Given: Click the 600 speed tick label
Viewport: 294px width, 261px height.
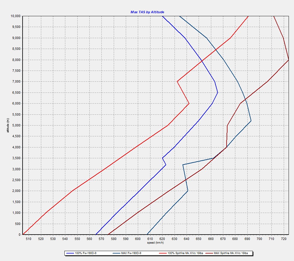Looking at the screenshot, I should [138, 239].
